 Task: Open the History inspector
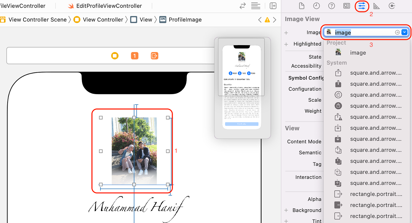click(316, 6)
